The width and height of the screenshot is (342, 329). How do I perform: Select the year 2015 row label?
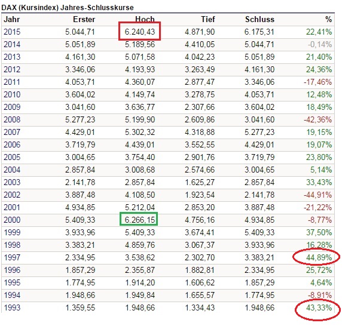coord(12,32)
